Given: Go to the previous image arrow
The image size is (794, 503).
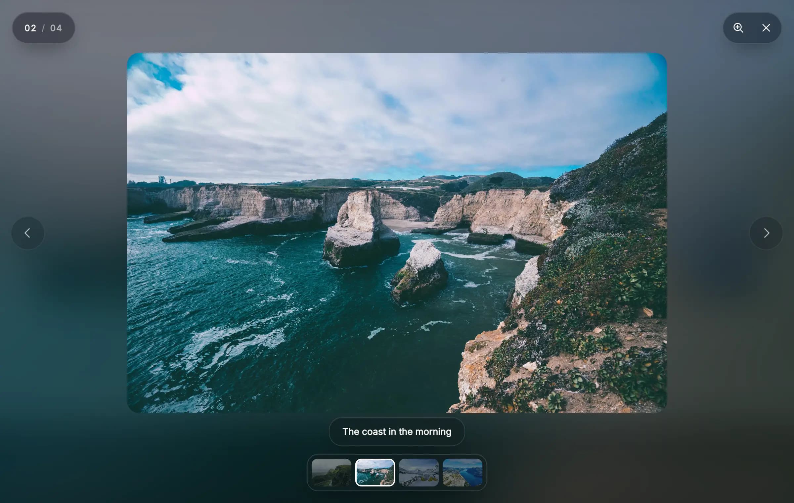Looking at the screenshot, I should click(x=28, y=233).
